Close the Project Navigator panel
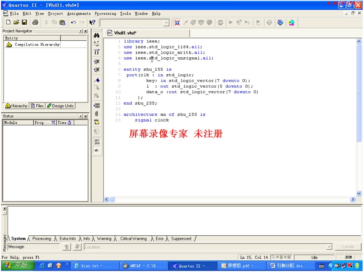 tap(86, 31)
